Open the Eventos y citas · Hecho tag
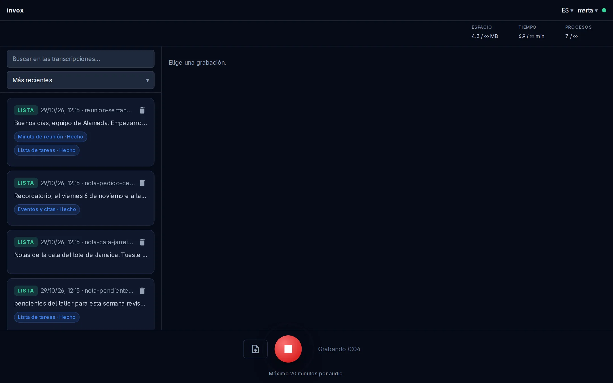The width and height of the screenshot is (613, 383). tap(47, 209)
